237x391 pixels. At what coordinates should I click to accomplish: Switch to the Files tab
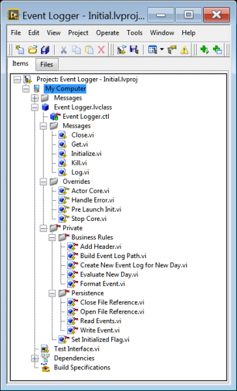tap(47, 65)
